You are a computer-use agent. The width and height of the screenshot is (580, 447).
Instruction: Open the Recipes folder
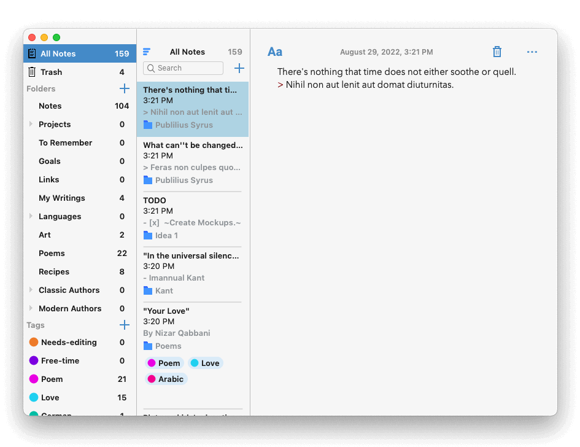(54, 271)
